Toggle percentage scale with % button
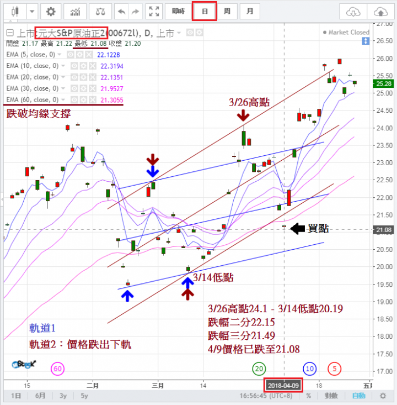 point(308,396)
